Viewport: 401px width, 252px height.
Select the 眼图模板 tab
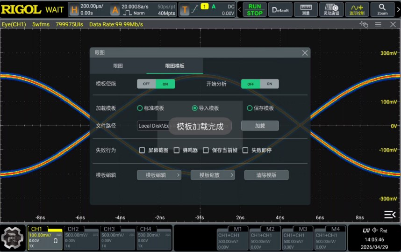[x=175, y=66]
